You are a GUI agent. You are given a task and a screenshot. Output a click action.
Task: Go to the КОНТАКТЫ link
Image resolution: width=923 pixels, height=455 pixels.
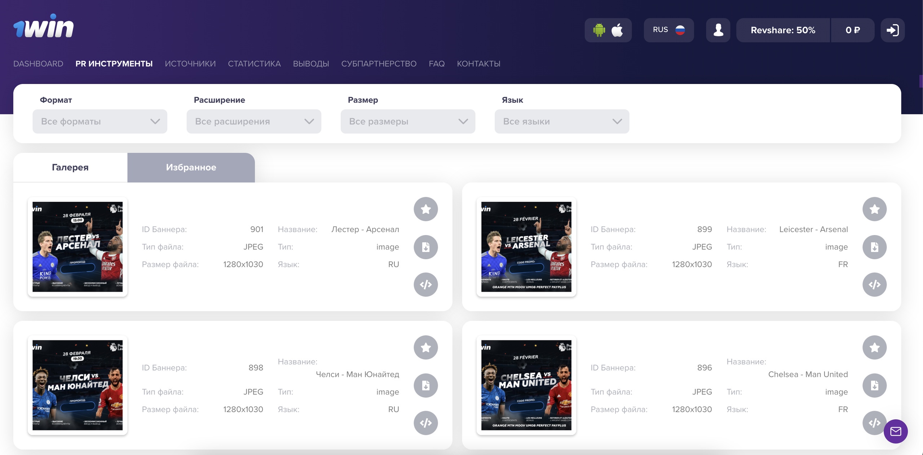click(x=478, y=64)
